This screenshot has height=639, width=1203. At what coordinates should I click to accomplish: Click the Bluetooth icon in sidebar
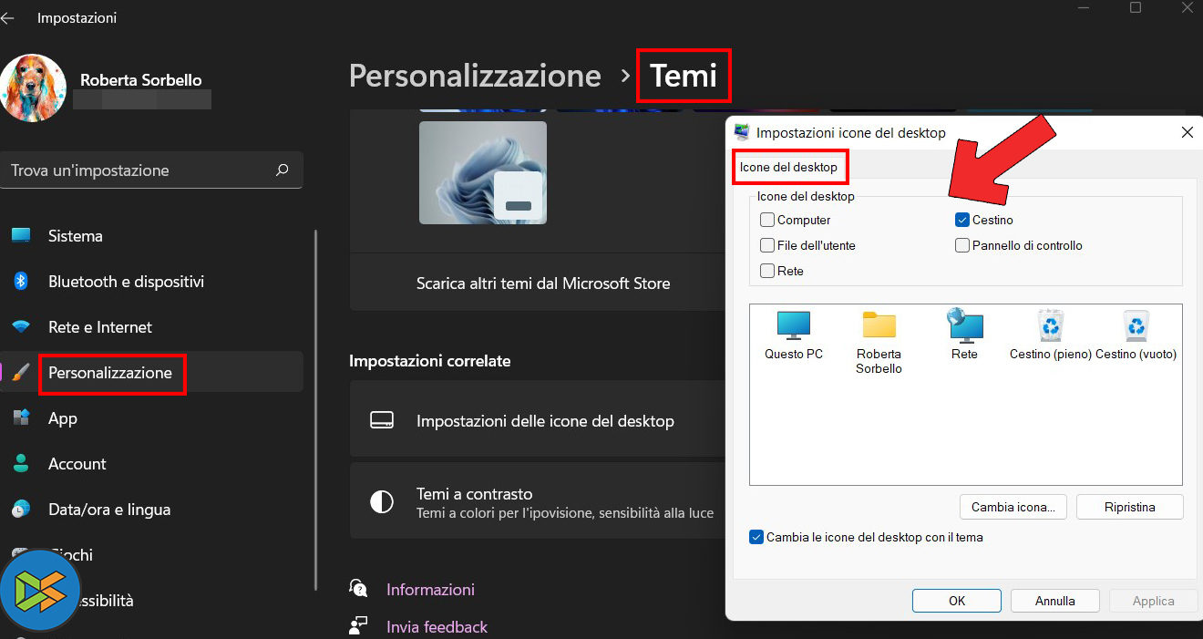click(21, 281)
